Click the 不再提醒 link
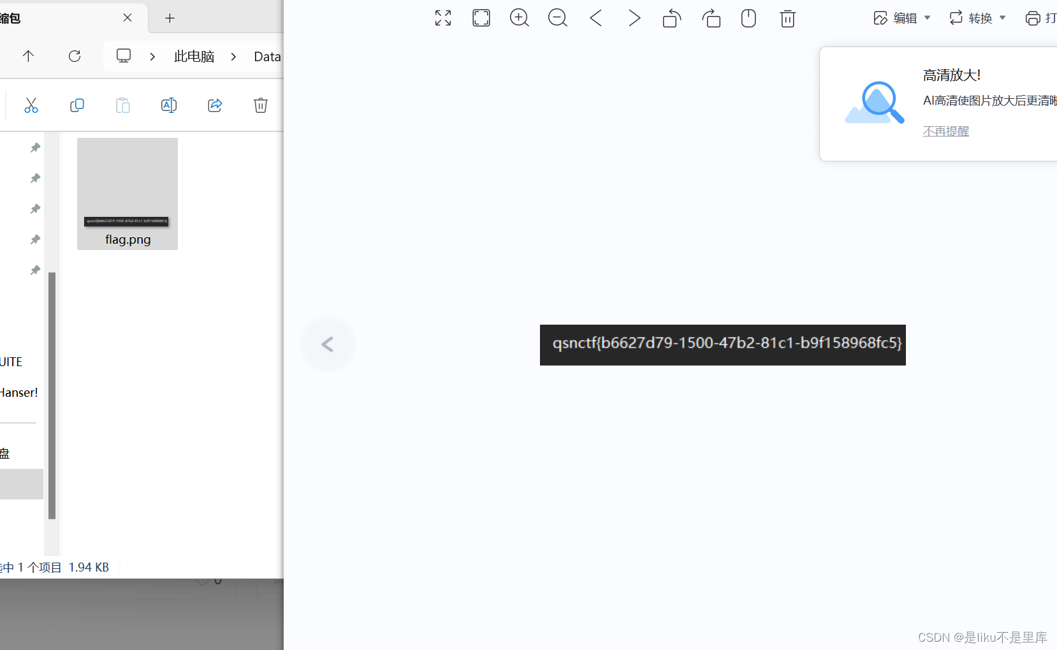Image resolution: width=1057 pixels, height=650 pixels. tap(946, 131)
